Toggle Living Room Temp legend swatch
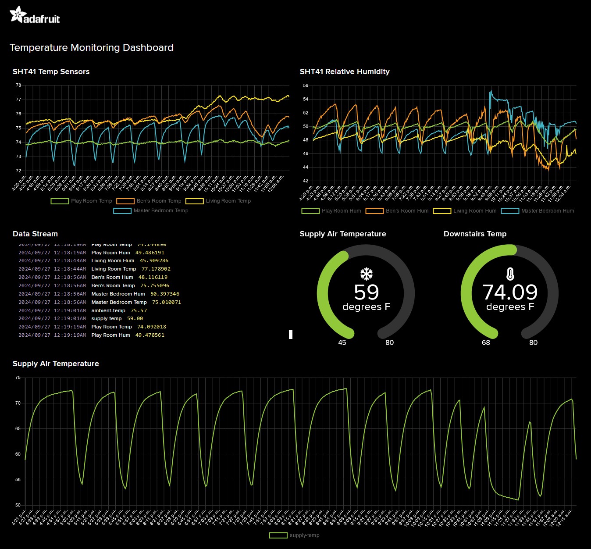The image size is (591, 549). coord(195,201)
